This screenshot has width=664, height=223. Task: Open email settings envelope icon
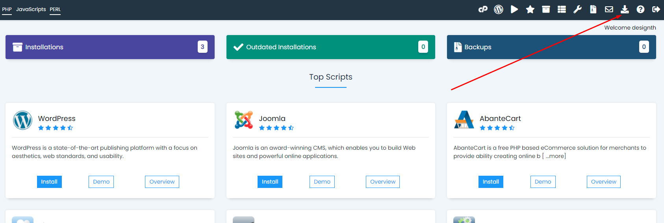coord(609,9)
